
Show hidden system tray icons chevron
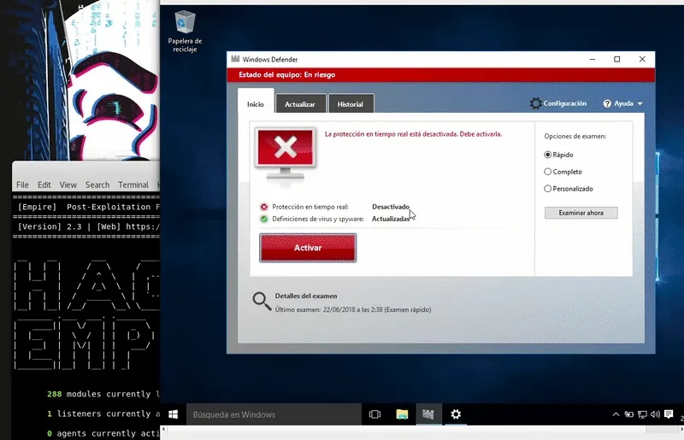[x=614, y=414]
